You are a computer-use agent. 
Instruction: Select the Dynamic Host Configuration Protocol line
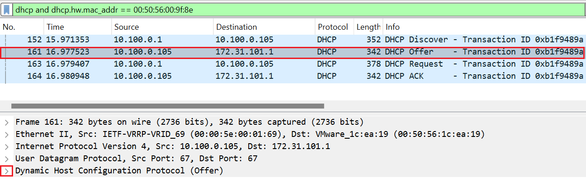pyautogui.click(x=119, y=171)
